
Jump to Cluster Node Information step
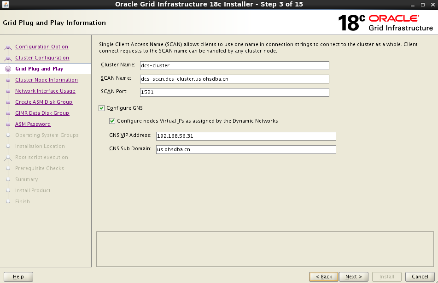(x=47, y=80)
